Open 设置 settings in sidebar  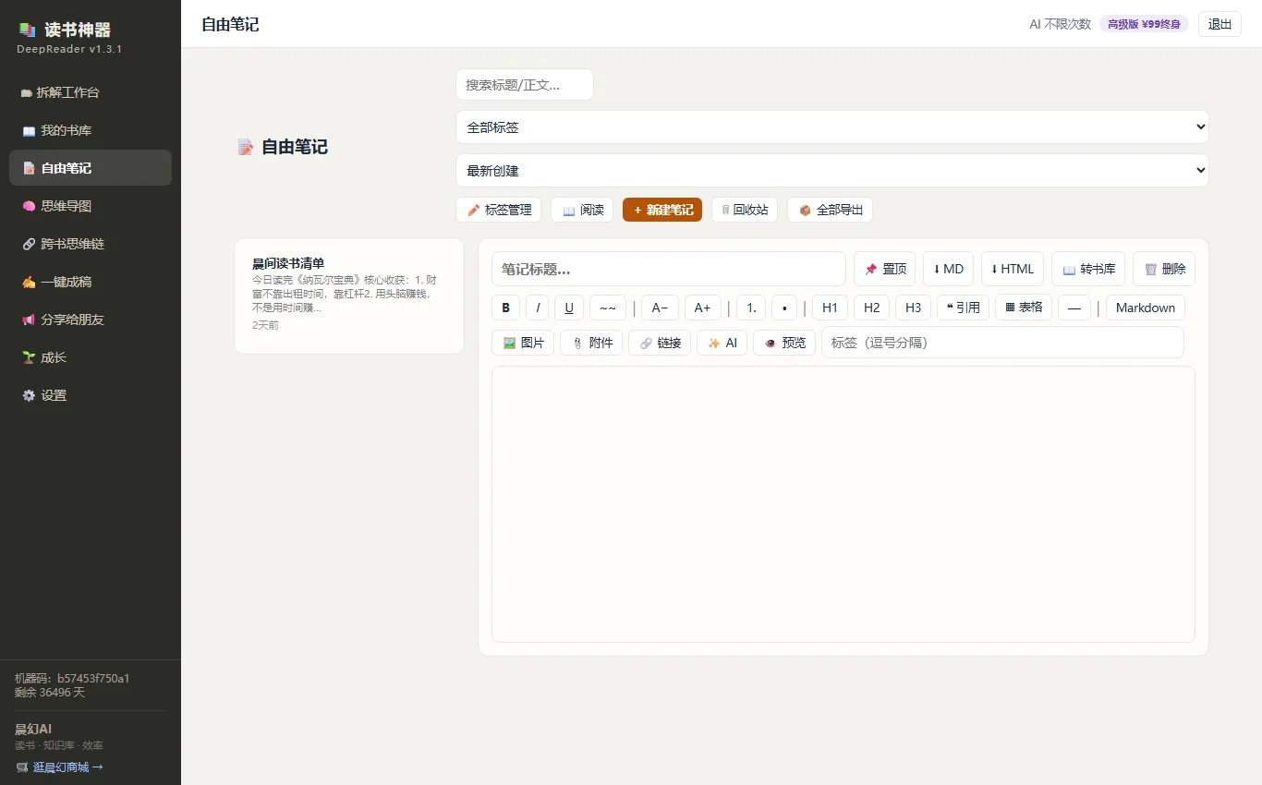coord(91,395)
